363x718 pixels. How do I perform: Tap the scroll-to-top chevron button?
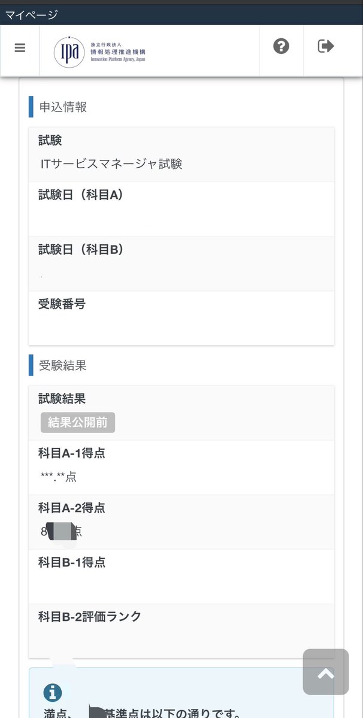point(326,672)
